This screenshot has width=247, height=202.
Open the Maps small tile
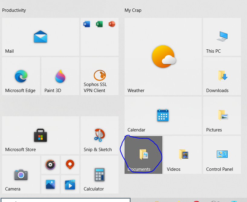pos(70,165)
